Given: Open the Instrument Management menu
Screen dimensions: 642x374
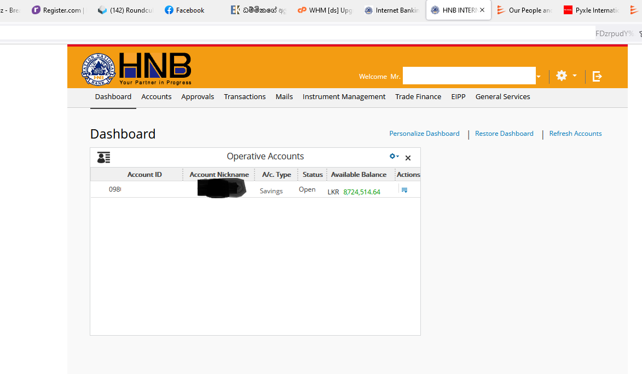Looking at the screenshot, I should click(344, 97).
